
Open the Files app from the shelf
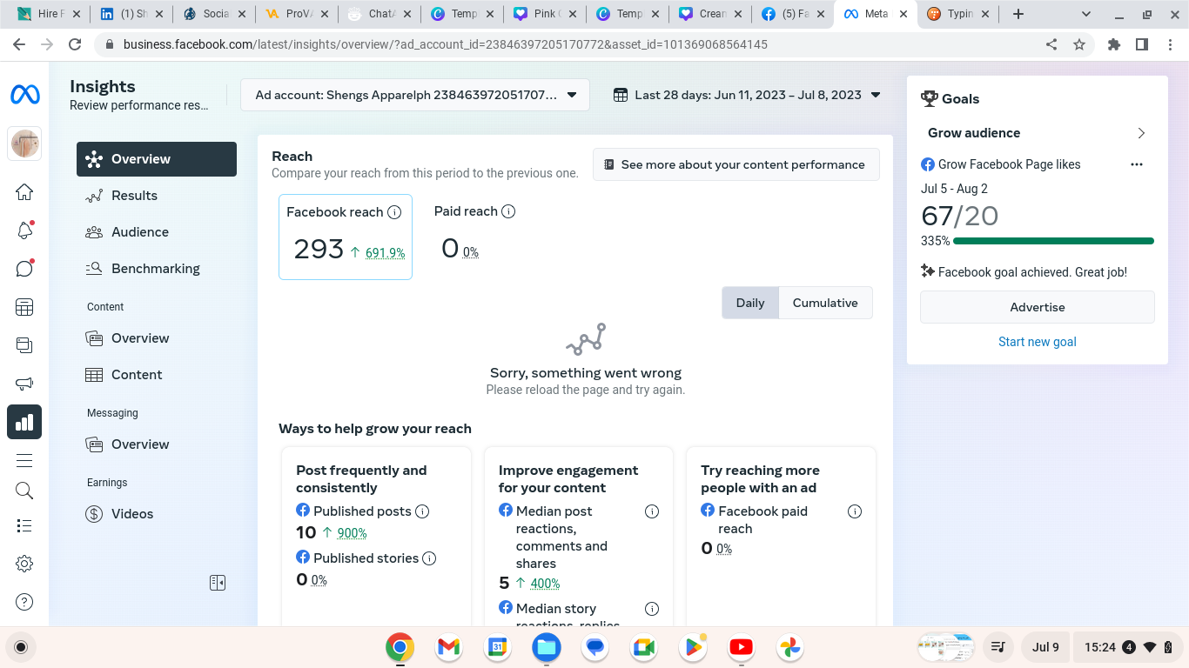click(x=546, y=647)
